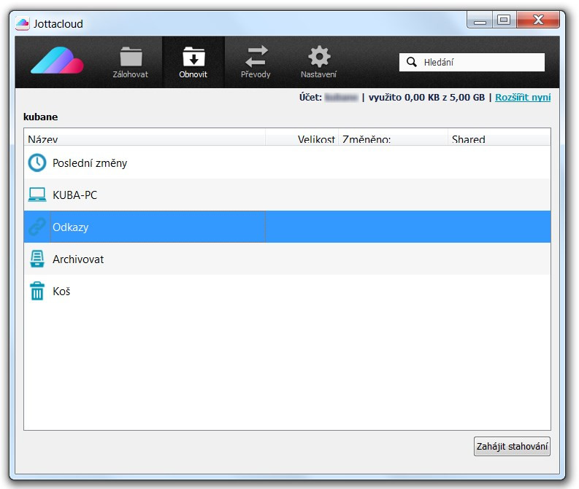Maximize the Jottacloud window
This screenshot has height=489, width=579.
pos(504,20)
